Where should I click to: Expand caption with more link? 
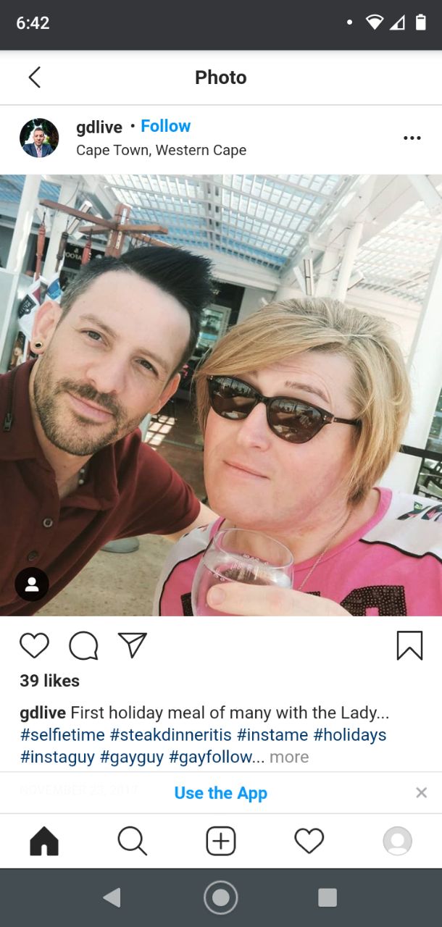click(289, 757)
